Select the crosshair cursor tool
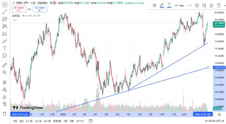The height and width of the screenshot is (124, 226). point(5,5)
